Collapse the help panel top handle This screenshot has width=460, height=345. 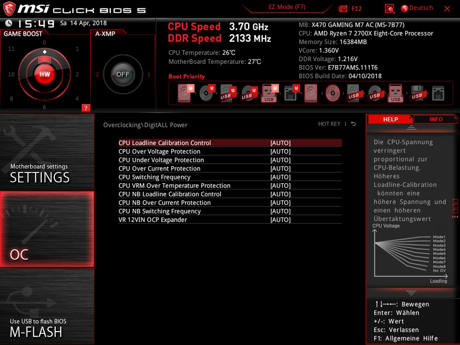[411, 127]
